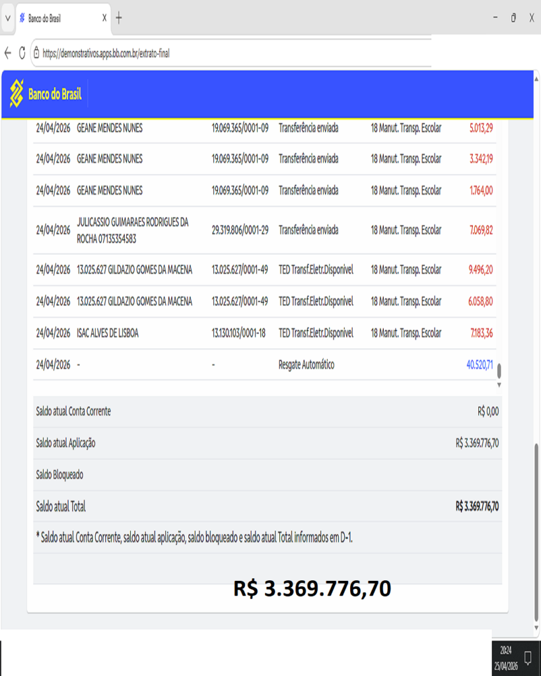Click the Banco do Brasil header logo
541x676 pixels.
[46, 94]
